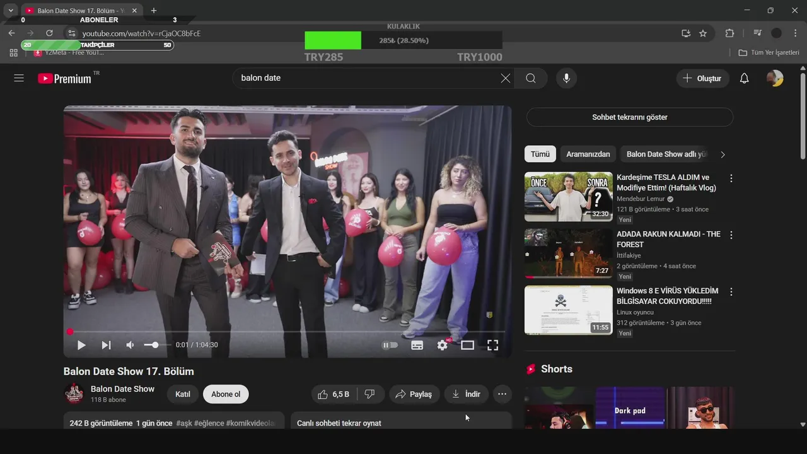807x454 pixels.
Task: Click Linux oyuncu channel name
Action: click(635, 313)
